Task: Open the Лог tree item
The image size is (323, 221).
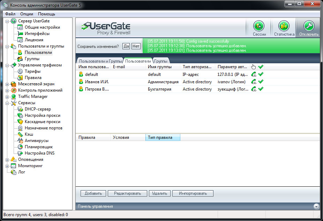Action: pos(22,172)
